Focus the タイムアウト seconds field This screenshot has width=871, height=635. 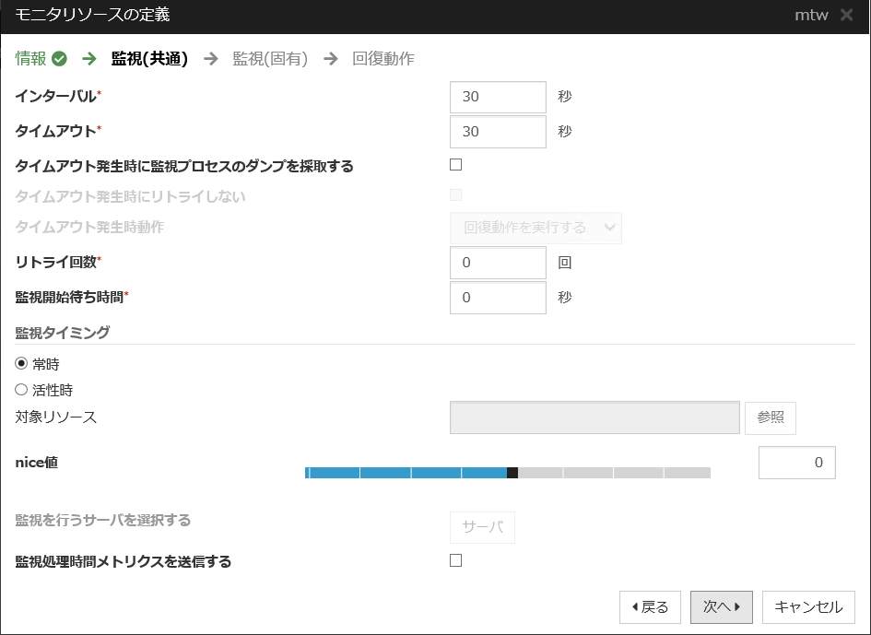click(x=498, y=132)
